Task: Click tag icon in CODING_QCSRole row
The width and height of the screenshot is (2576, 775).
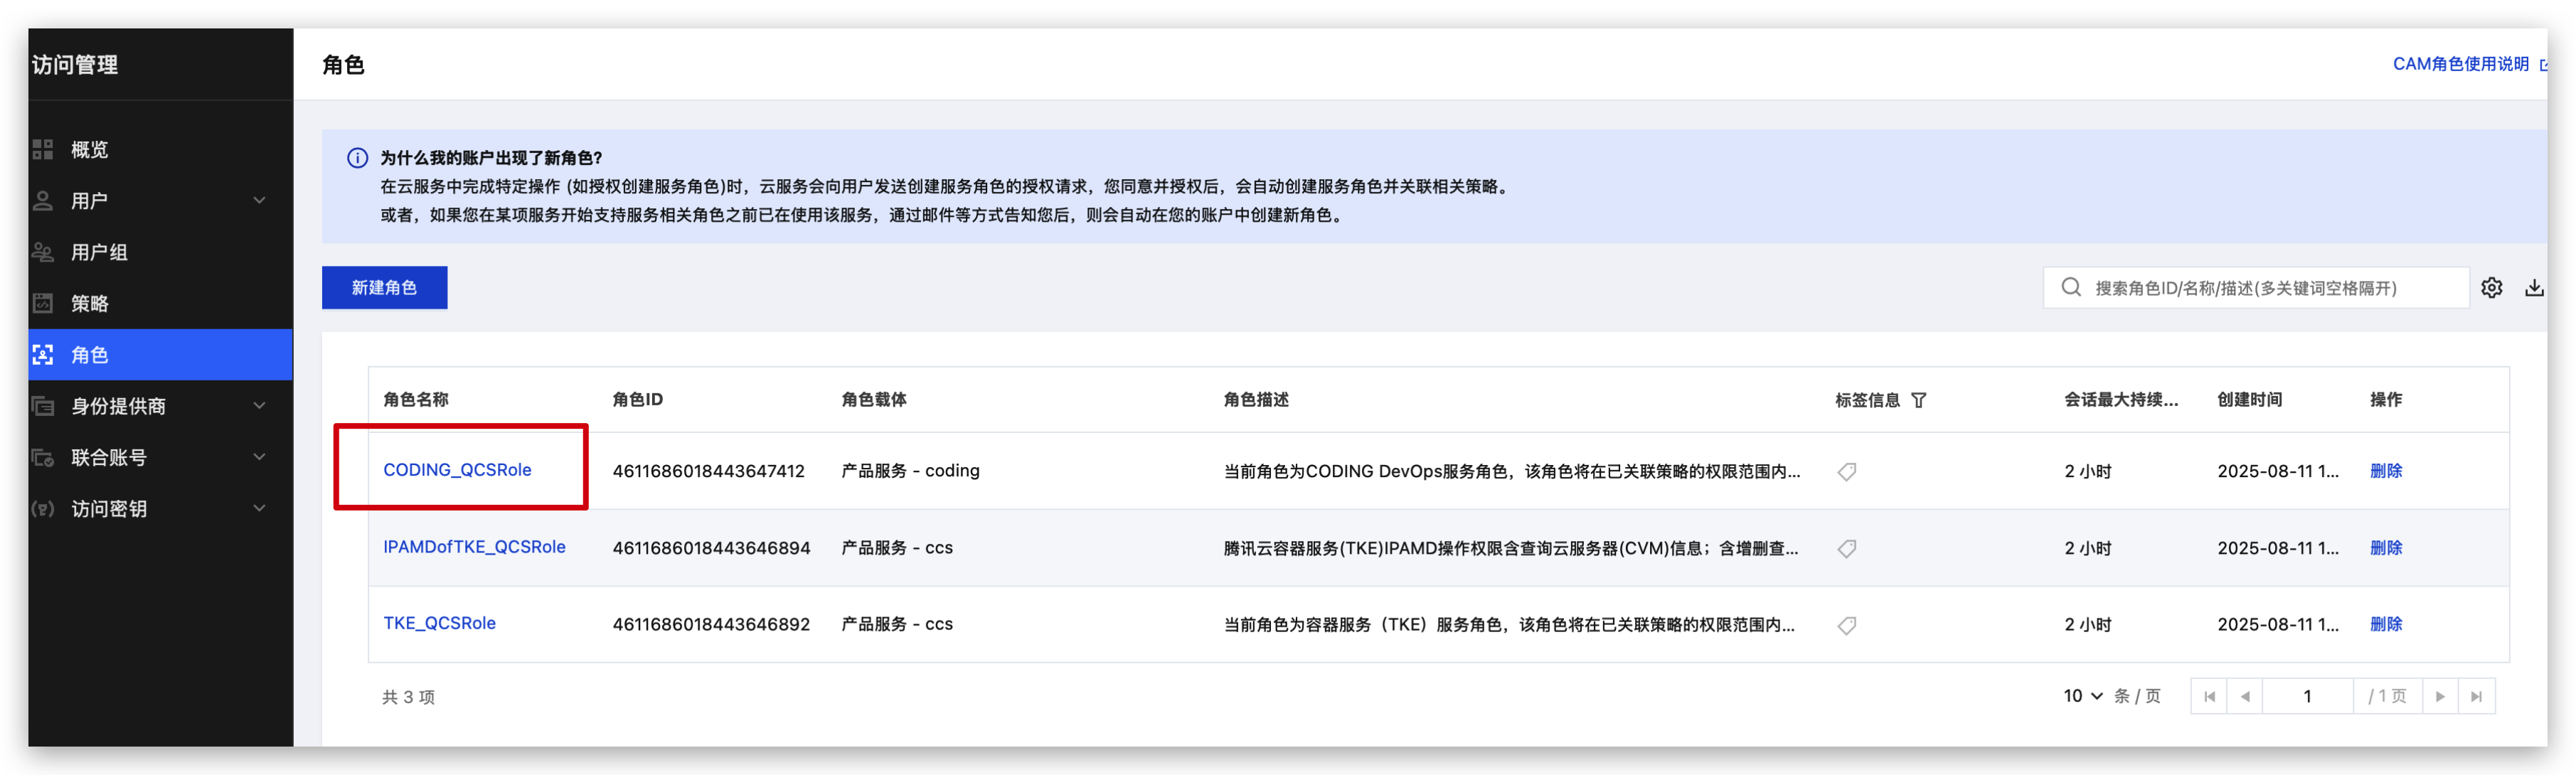Action: pos(1846,471)
